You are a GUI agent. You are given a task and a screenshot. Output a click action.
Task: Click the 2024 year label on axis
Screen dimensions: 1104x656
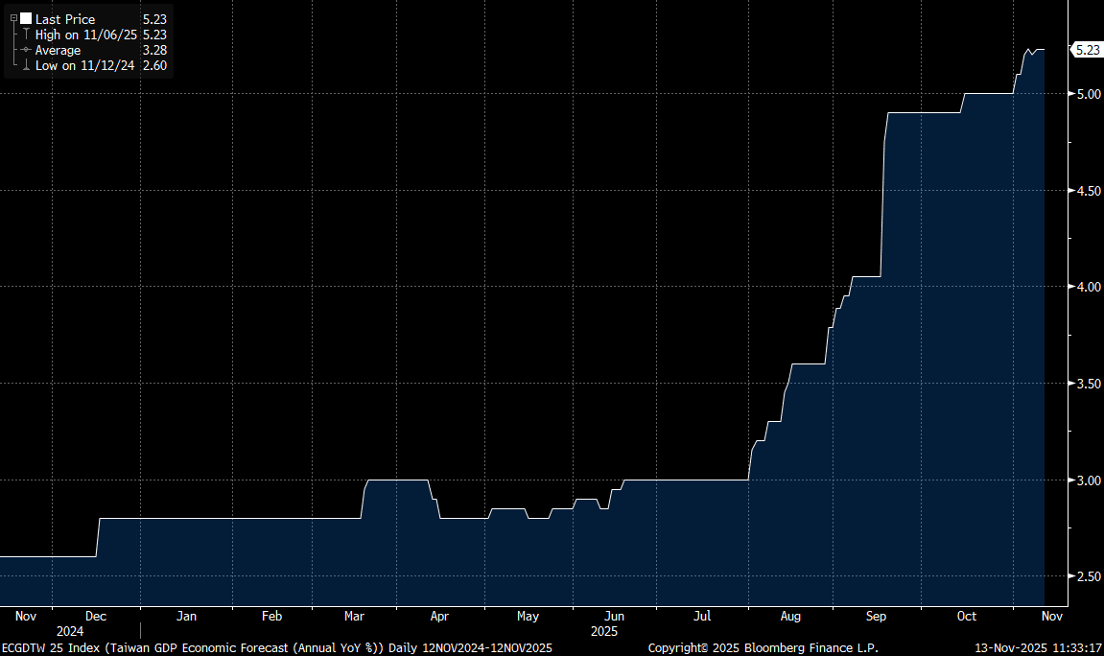(x=70, y=631)
